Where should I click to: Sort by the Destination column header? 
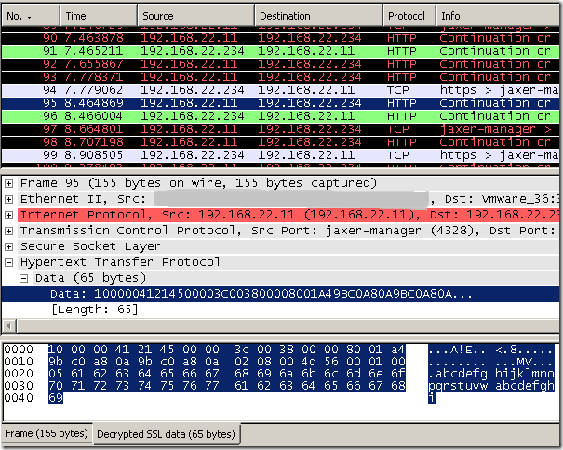pos(319,16)
